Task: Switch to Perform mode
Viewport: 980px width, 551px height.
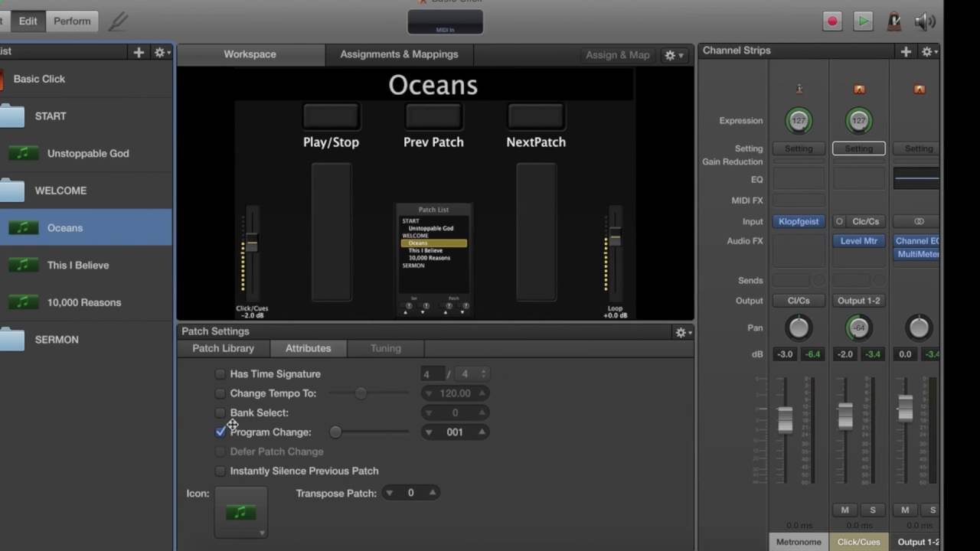Action: coord(72,21)
